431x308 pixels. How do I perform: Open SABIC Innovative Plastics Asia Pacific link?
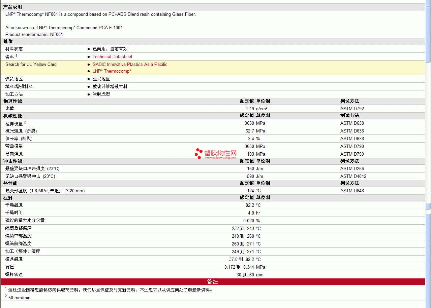tap(130, 64)
